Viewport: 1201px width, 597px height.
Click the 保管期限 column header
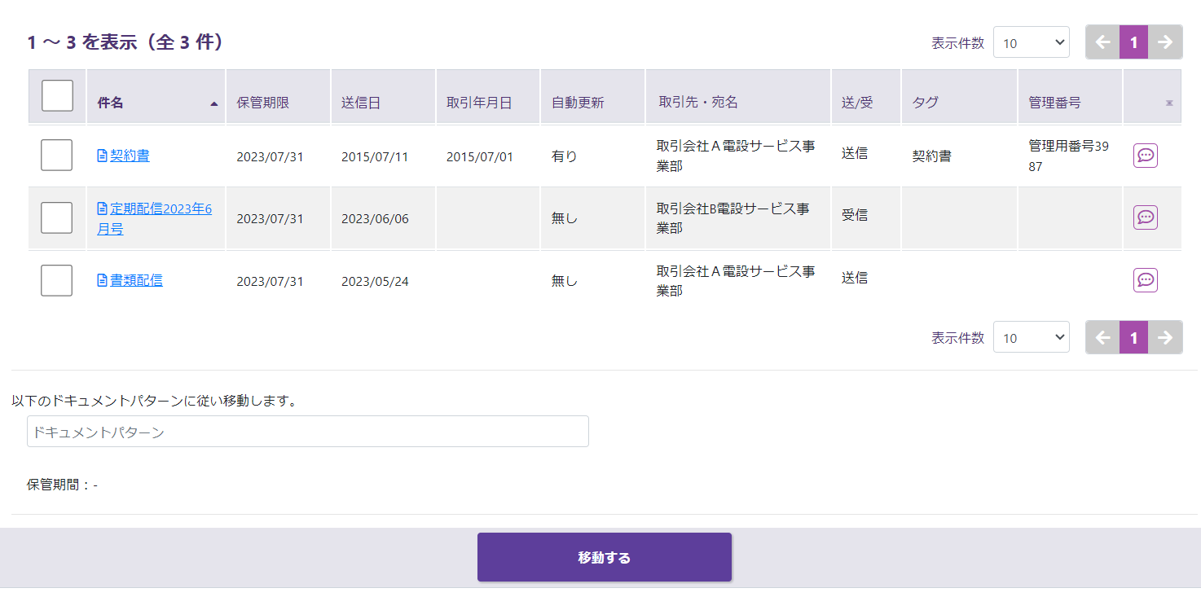click(262, 103)
